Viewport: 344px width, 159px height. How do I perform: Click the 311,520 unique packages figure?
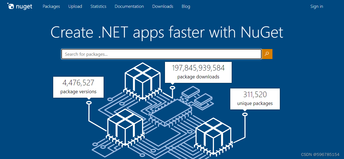click(x=255, y=94)
